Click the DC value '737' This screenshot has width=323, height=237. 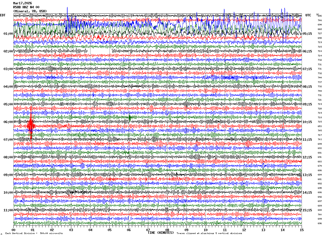[320, 82]
